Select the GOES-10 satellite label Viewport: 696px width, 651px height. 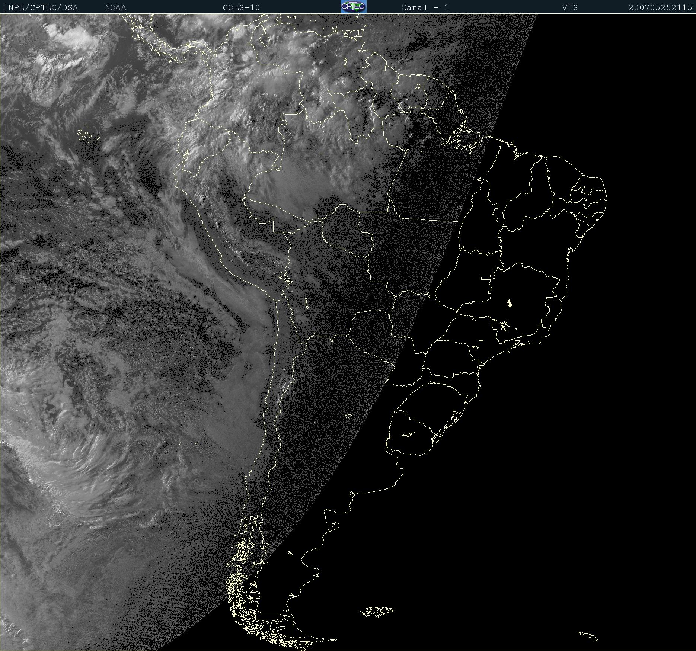241,7
